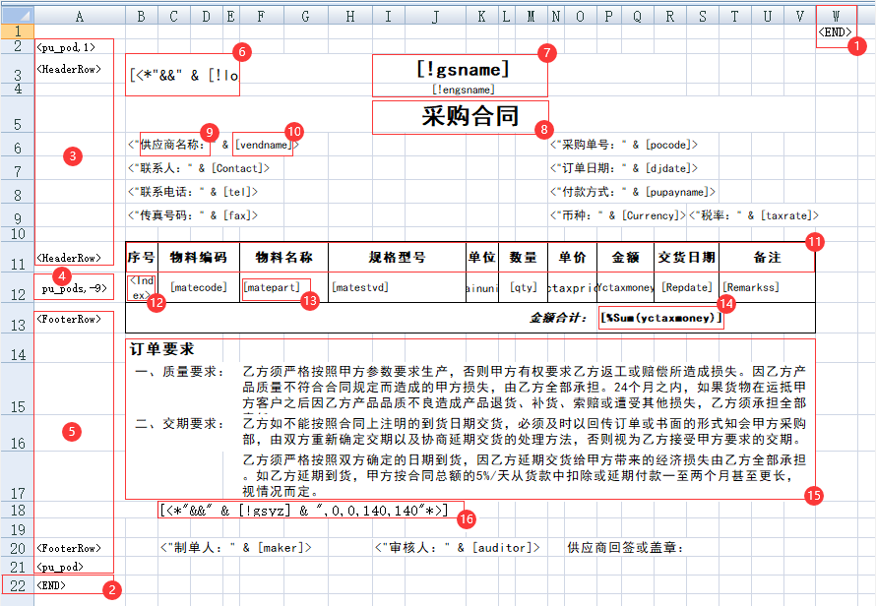The width and height of the screenshot is (876, 606).
Task: Select column J header
Action: 435,16
